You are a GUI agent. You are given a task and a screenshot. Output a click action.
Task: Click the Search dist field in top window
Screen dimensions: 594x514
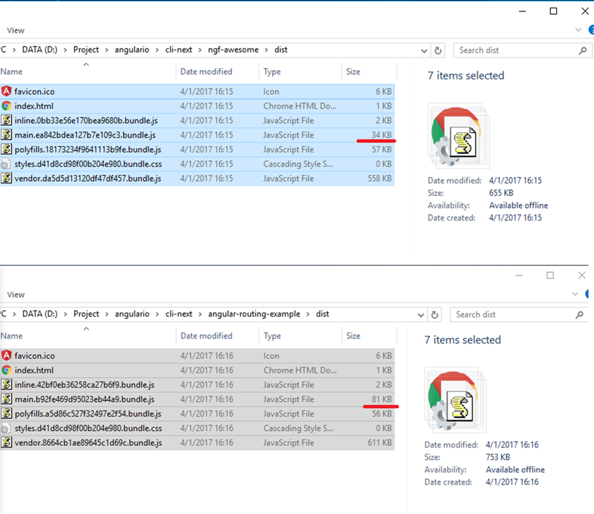tap(515, 50)
